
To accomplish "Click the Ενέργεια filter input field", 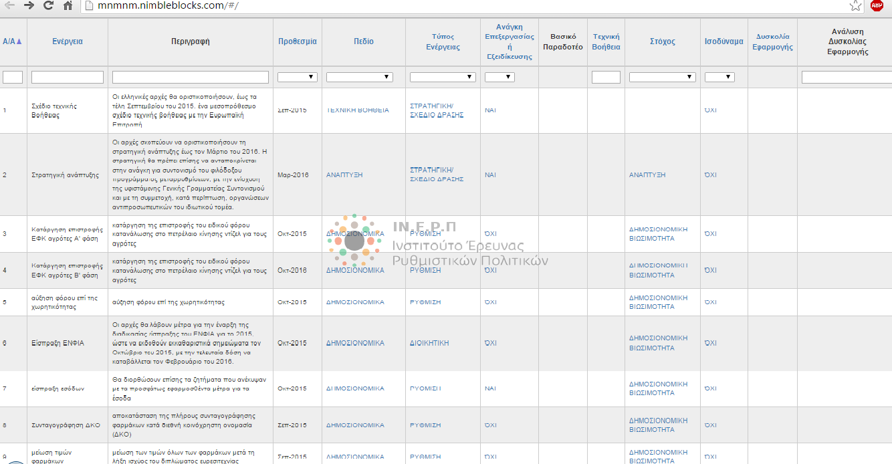I will coord(68,77).
